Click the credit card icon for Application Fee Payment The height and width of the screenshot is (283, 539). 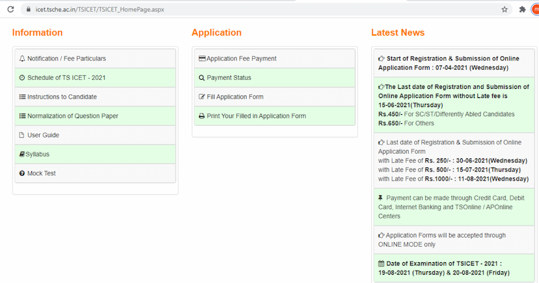click(202, 59)
